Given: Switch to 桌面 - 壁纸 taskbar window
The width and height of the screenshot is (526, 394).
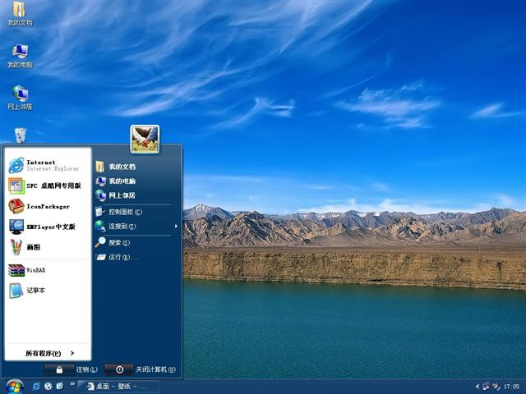Looking at the screenshot, I should click(x=118, y=387).
